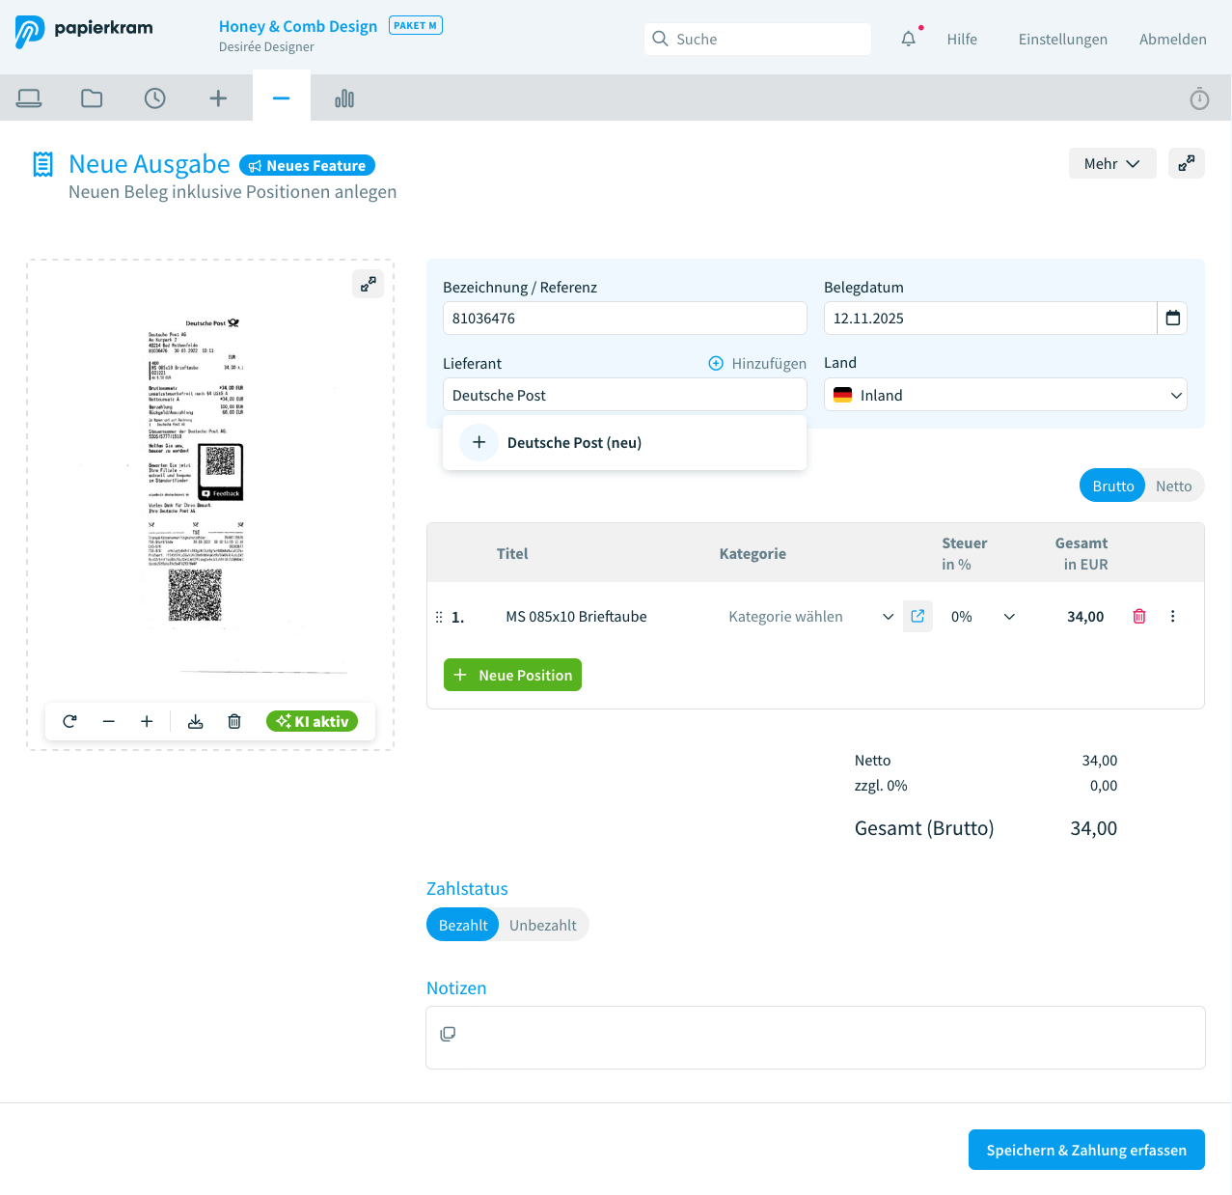Disable the green KI aktiv toggle
1232x1195 pixels.
(x=312, y=721)
